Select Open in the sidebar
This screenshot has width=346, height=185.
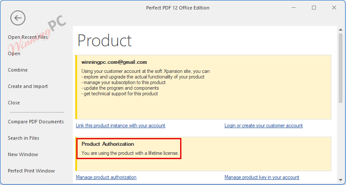pos(14,53)
